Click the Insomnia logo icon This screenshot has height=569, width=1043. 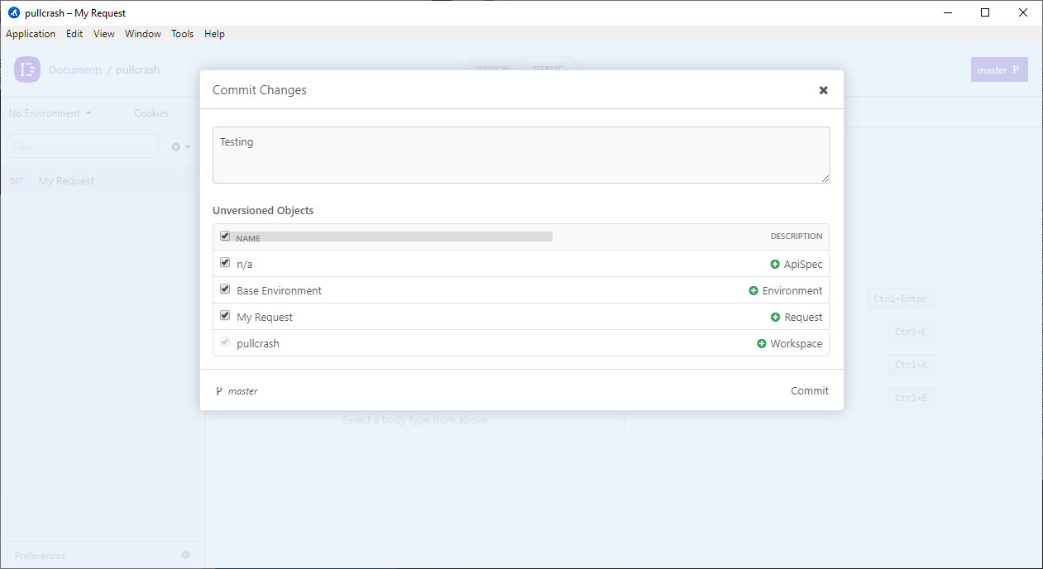(27, 69)
